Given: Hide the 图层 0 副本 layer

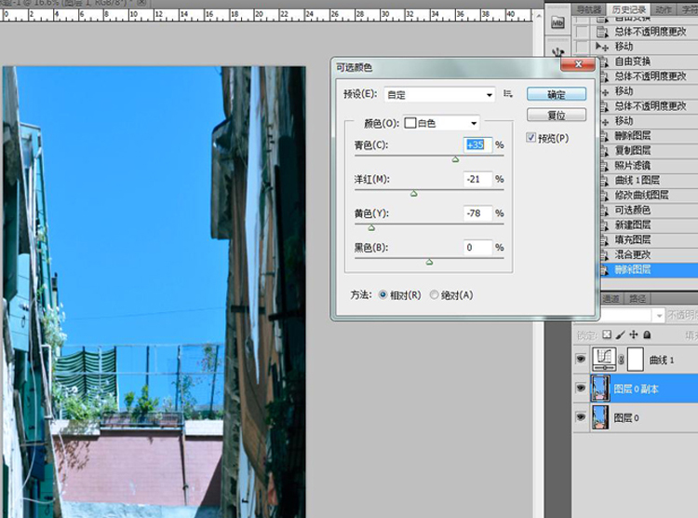Looking at the screenshot, I should click(581, 388).
